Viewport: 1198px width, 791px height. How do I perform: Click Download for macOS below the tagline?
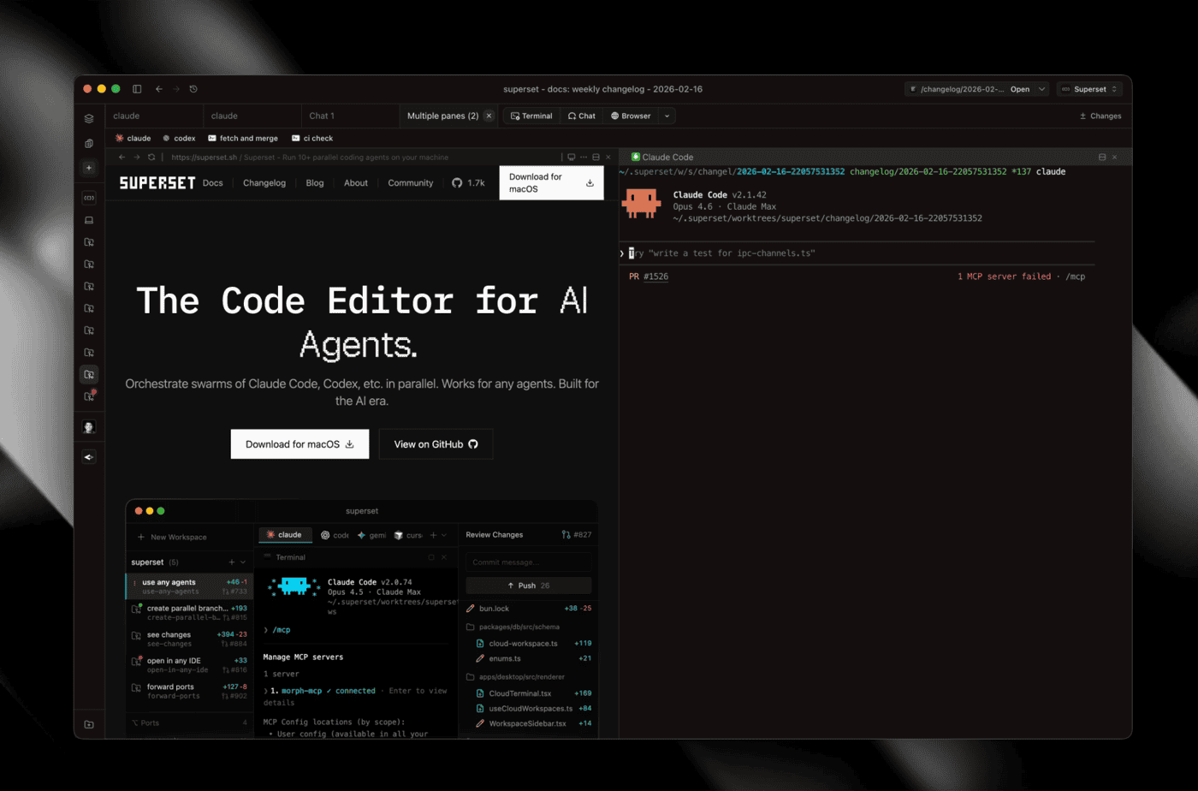point(299,444)
